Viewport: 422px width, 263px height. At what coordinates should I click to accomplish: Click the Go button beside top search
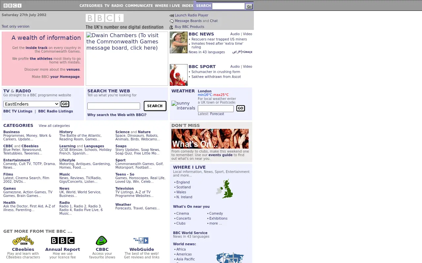click(x=249, y=6)
